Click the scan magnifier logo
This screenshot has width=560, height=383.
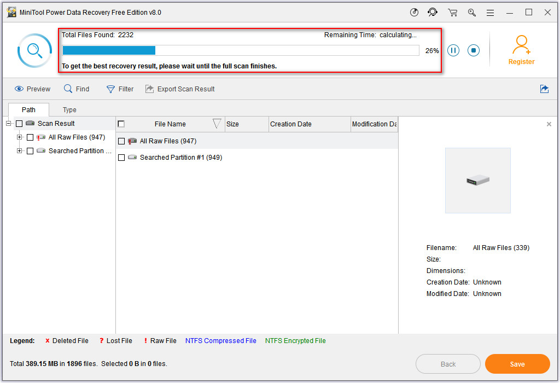34,50
